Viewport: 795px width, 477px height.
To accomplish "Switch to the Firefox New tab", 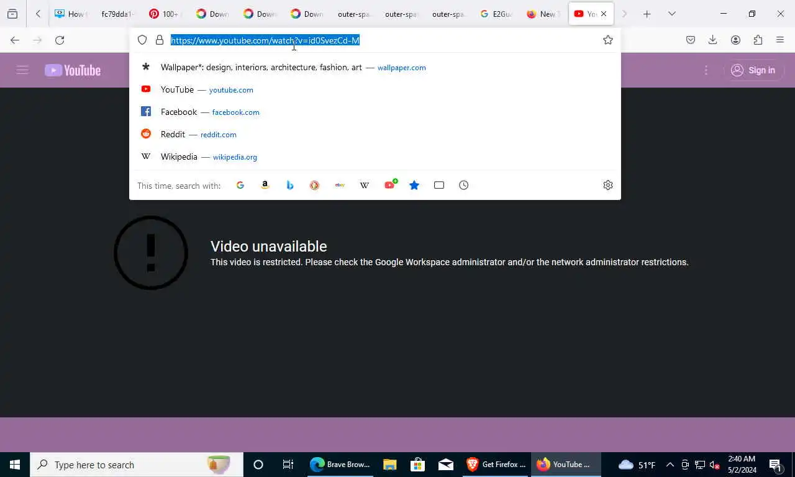I will point(543,14).
